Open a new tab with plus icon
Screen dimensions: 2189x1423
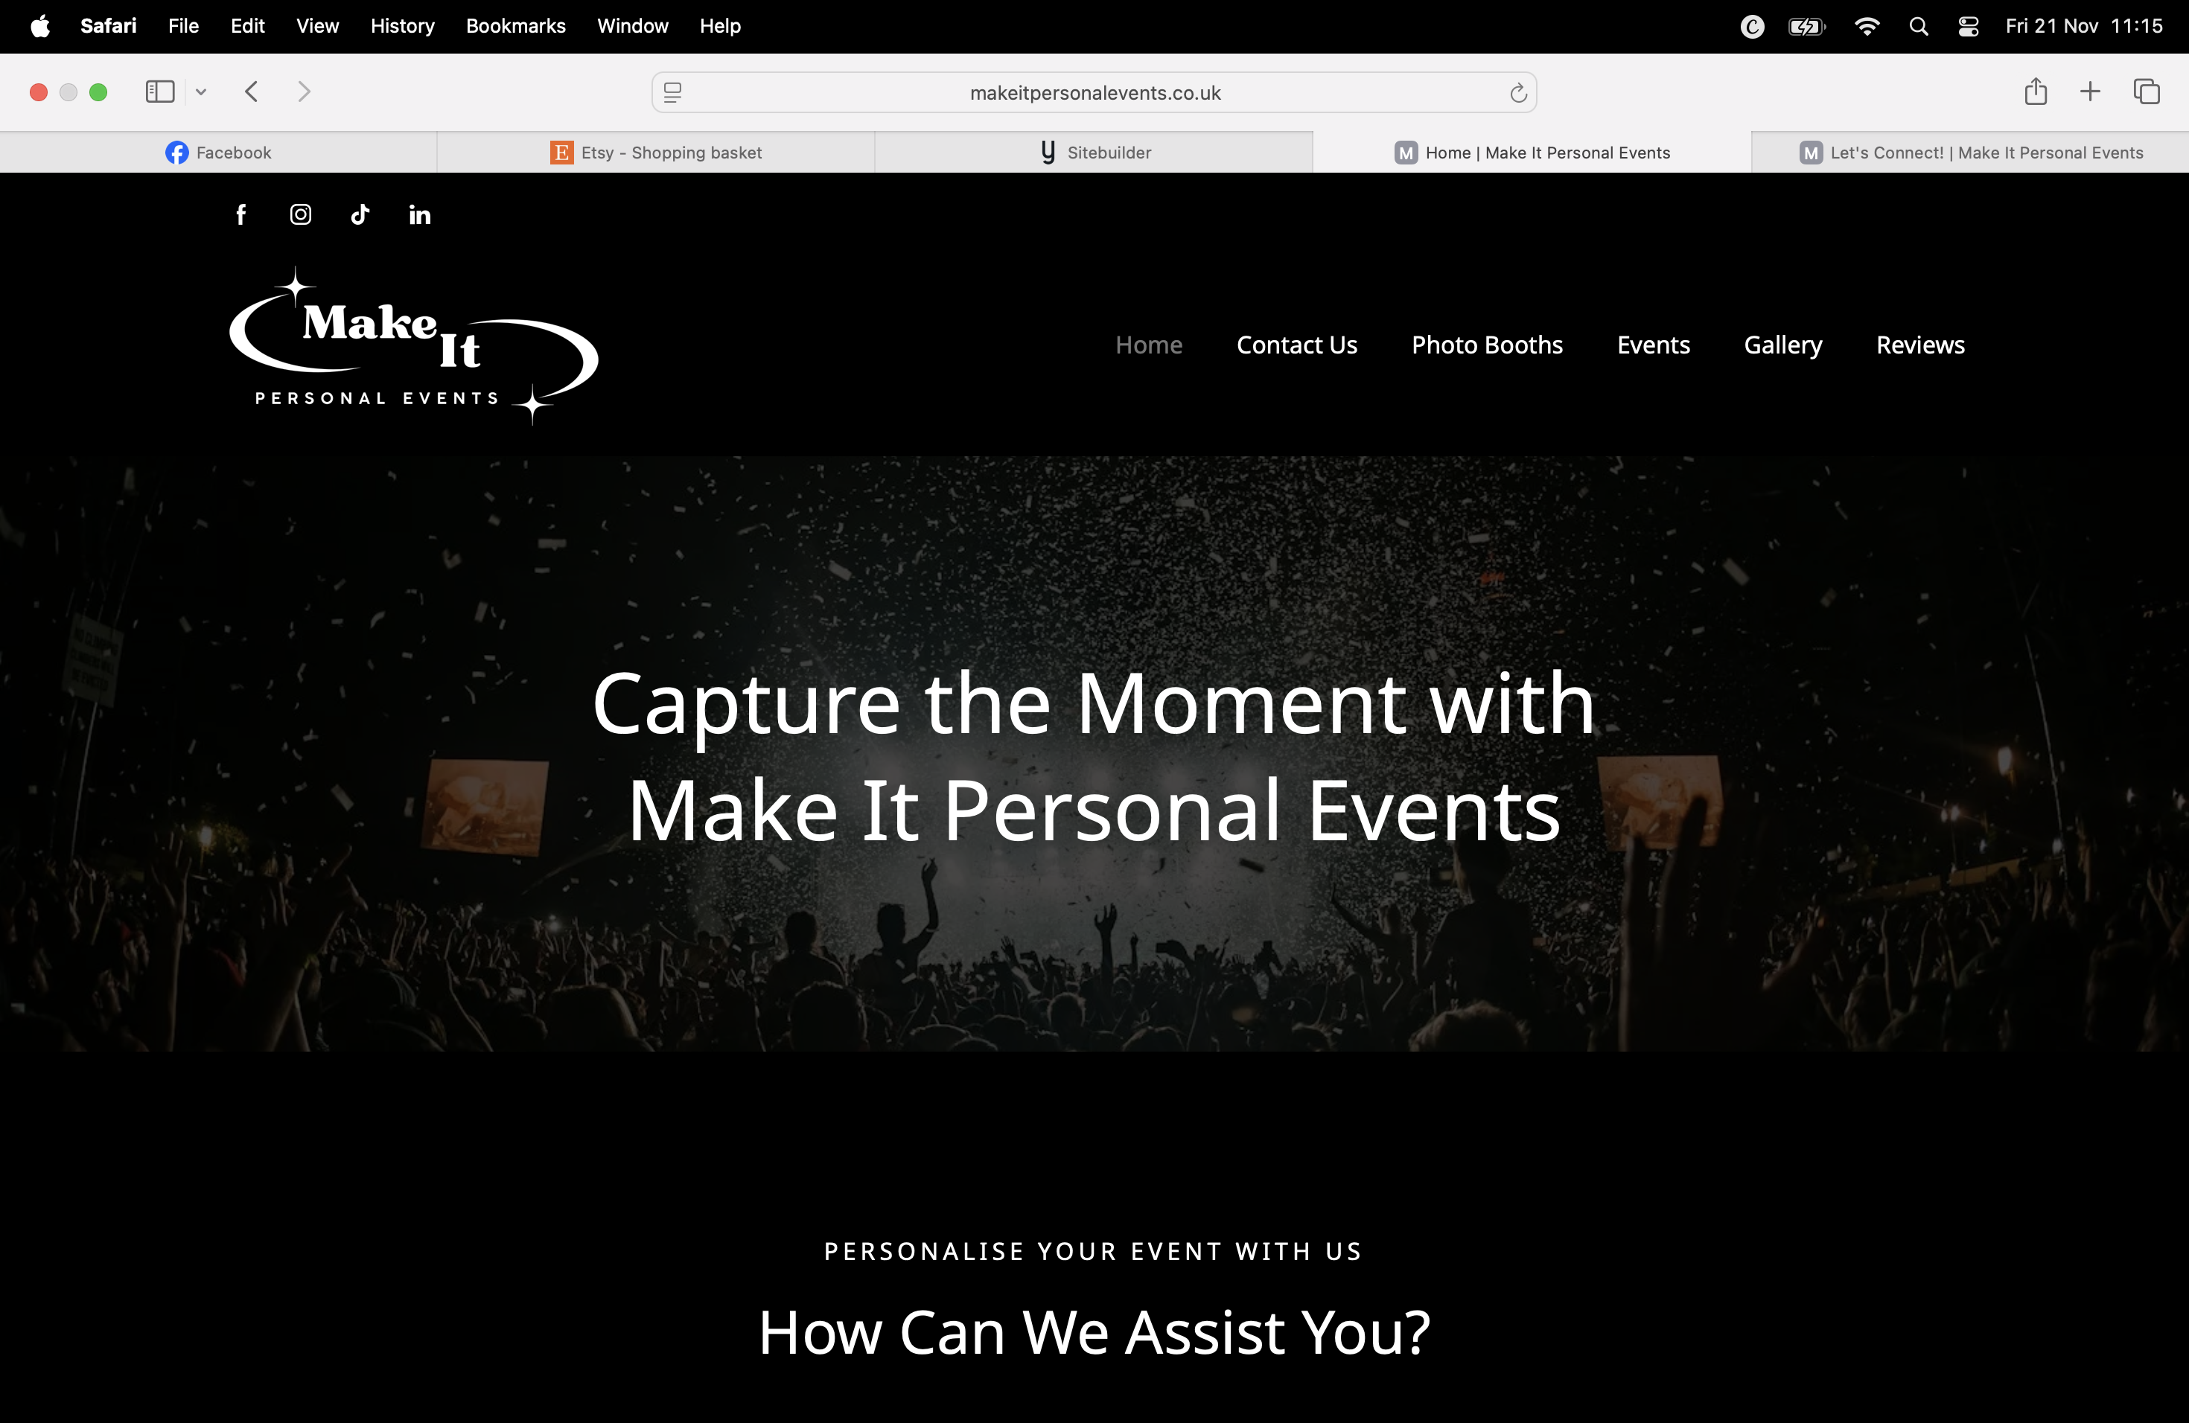(2091, 92)
